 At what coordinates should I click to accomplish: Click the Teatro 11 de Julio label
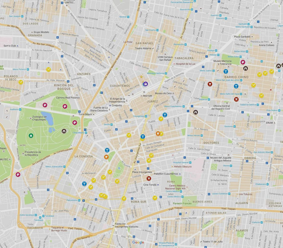(x=213, y=242)
